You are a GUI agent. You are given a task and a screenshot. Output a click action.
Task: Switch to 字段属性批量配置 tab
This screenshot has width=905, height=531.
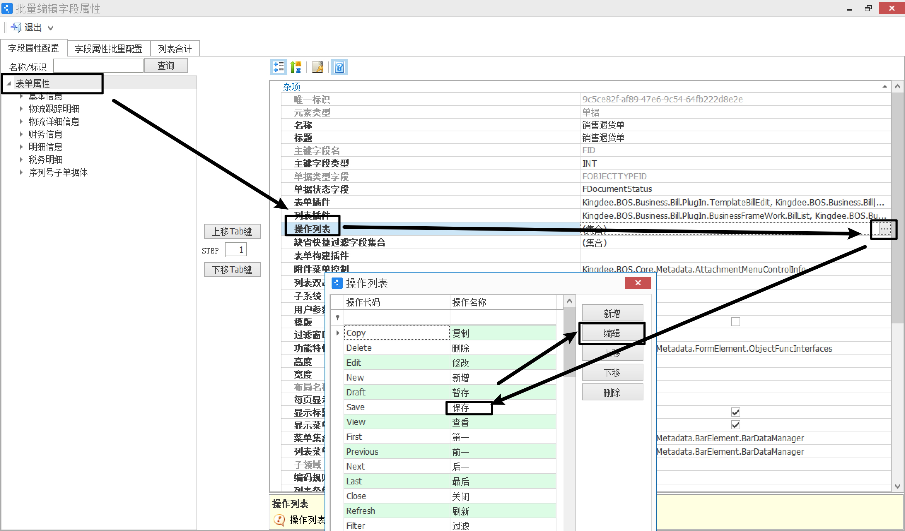pos(109,48)
